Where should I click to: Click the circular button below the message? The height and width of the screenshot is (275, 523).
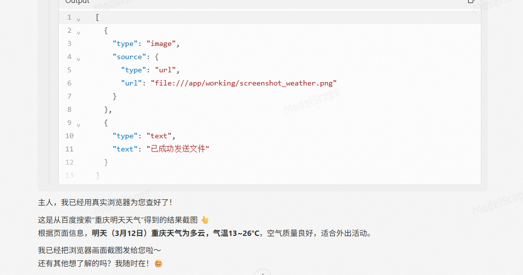click(263, 273)
